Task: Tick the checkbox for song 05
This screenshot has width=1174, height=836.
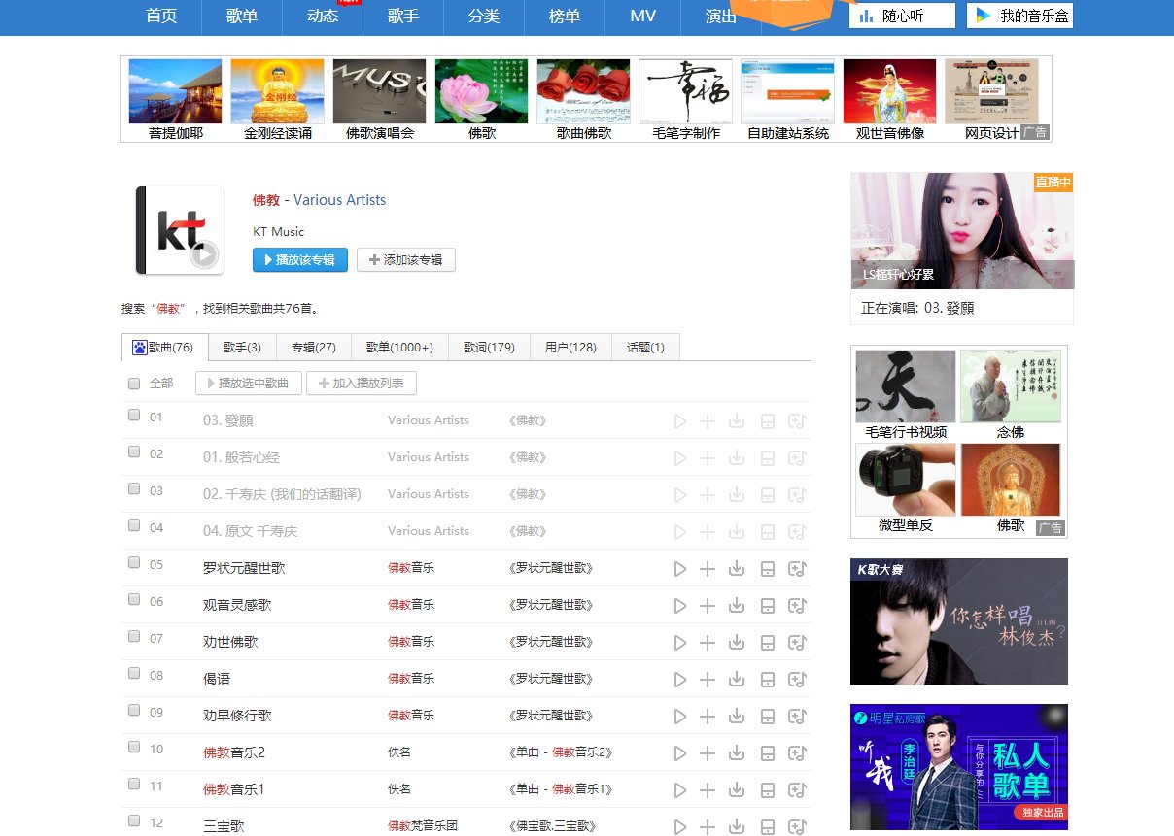Action: pos(134,563)
